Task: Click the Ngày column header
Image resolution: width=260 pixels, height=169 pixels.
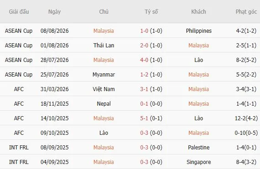Action: (x=54, y=12)
